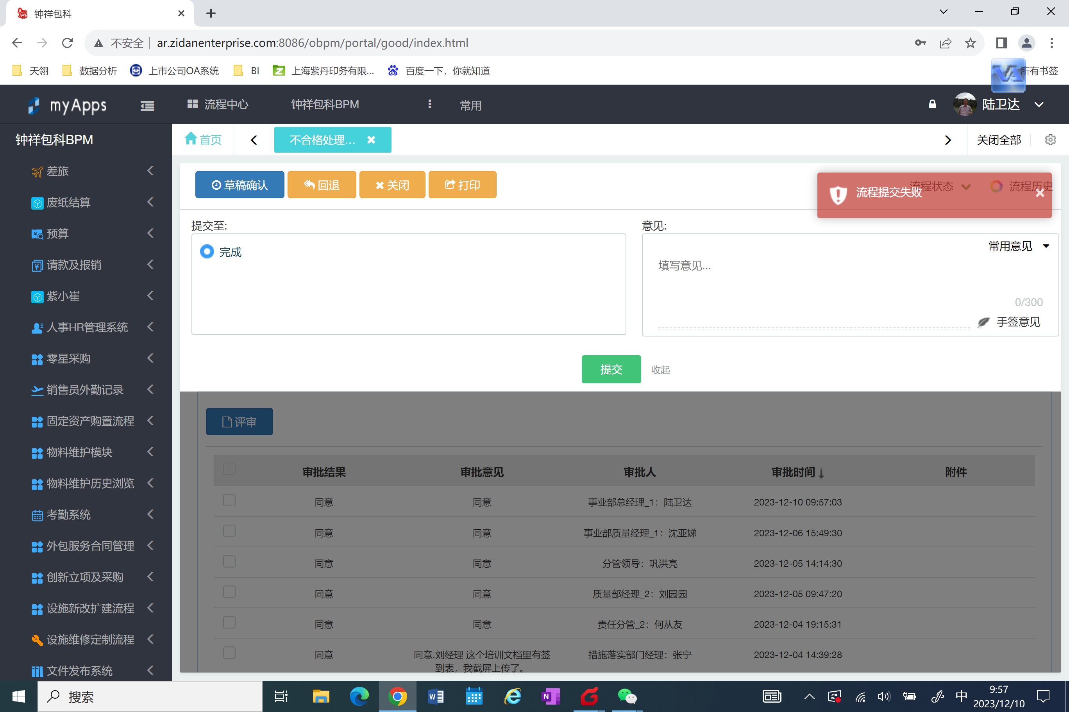Open the 常用 header menu

[x=470, y=105]
